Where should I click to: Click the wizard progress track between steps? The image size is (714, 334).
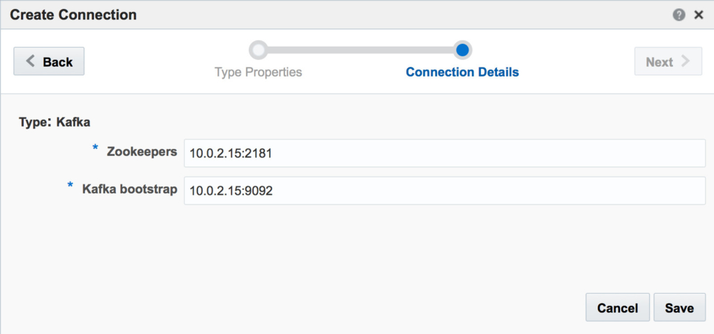point(360,50)
